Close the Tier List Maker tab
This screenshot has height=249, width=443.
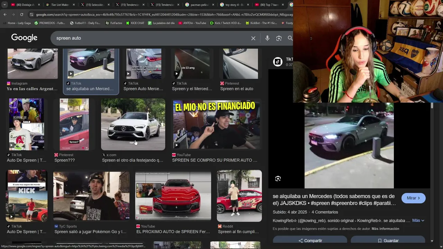click(74, 5)
